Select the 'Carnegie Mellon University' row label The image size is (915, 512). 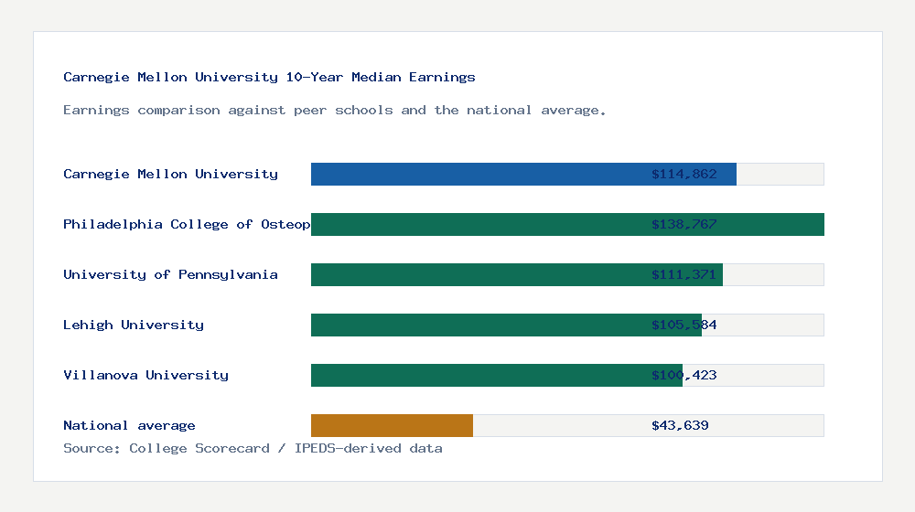[x=170, y=174]
